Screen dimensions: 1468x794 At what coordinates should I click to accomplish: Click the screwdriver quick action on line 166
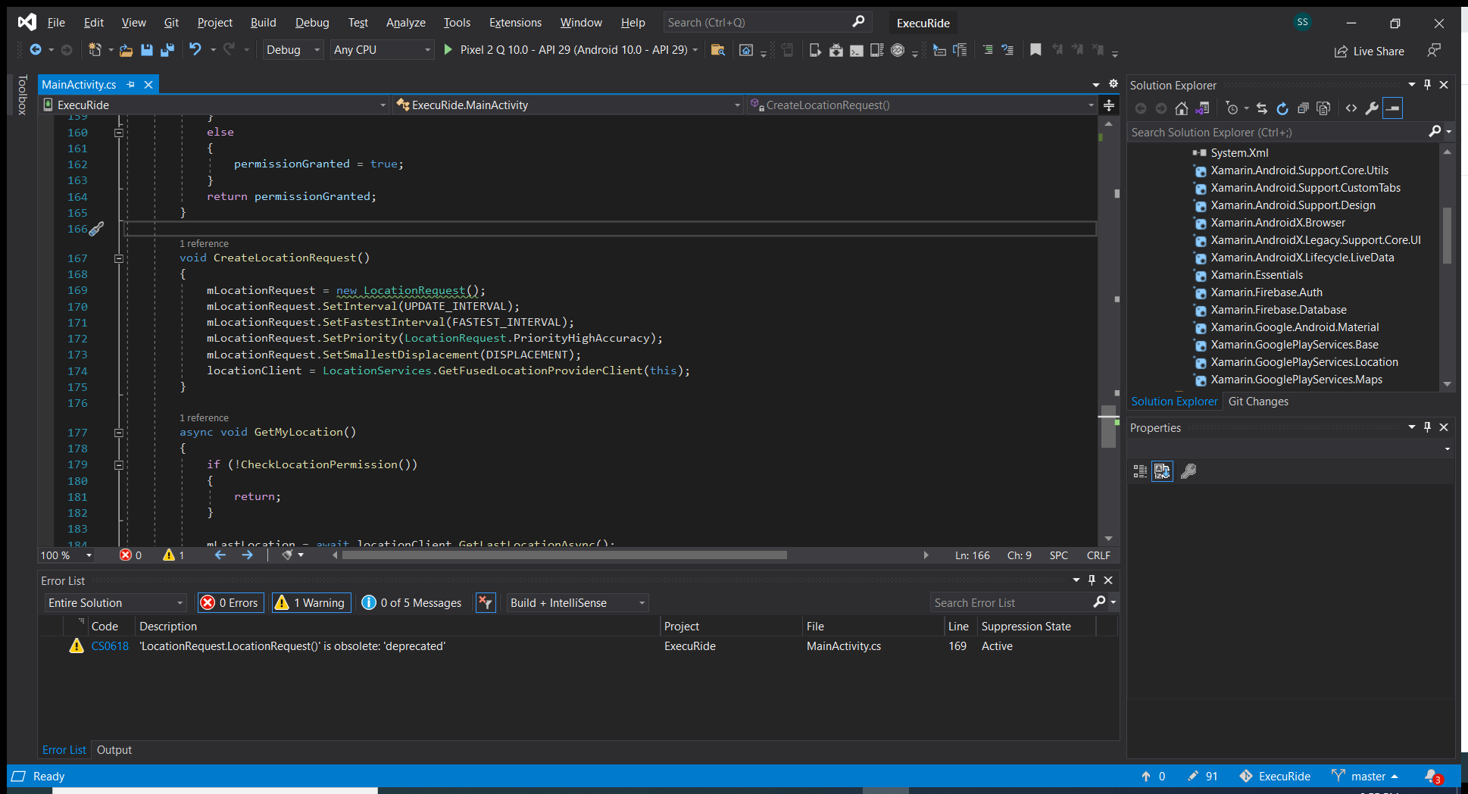96,229
